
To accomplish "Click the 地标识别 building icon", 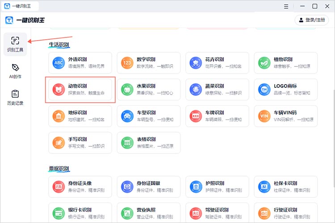I will pyautogui.click(x=59, y=116).
